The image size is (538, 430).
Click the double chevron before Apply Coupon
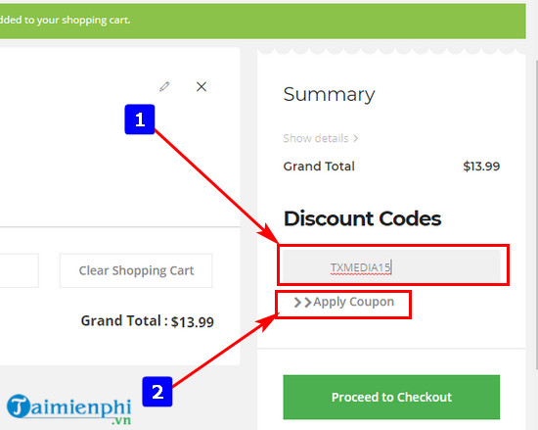click(302, 303)
